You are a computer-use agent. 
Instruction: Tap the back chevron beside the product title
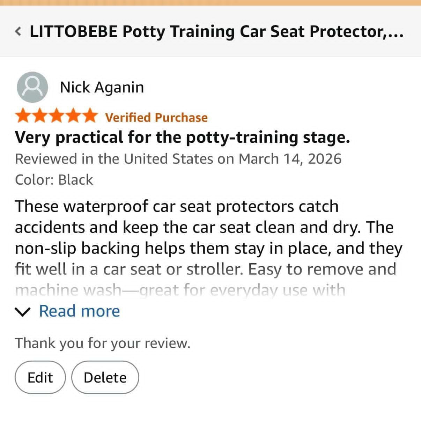click(18, 32)
